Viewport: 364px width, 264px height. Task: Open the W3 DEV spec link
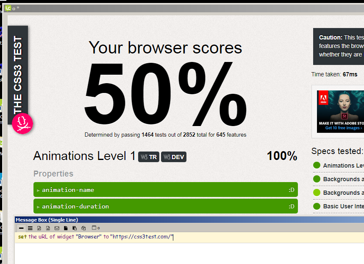[x=174, y=157]
